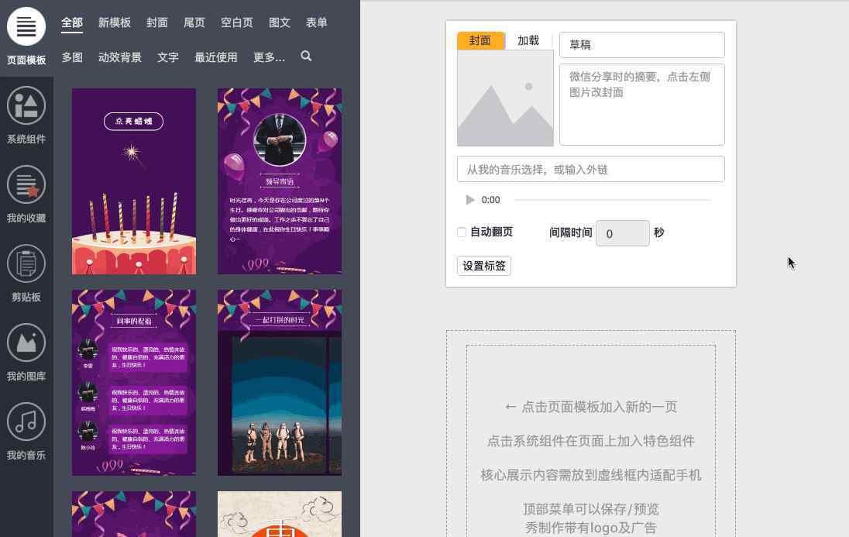Switch to the orange 封面 settings tab
Image resolution: width=849 pixels, height=537 pixels.
(481, 40)
